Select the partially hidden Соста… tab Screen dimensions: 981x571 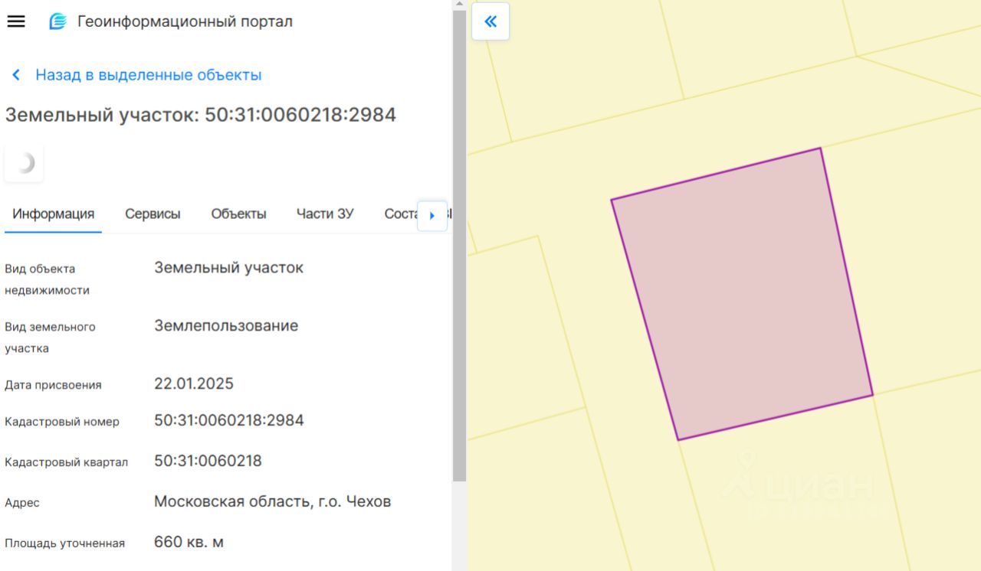(x=400, y=214)
